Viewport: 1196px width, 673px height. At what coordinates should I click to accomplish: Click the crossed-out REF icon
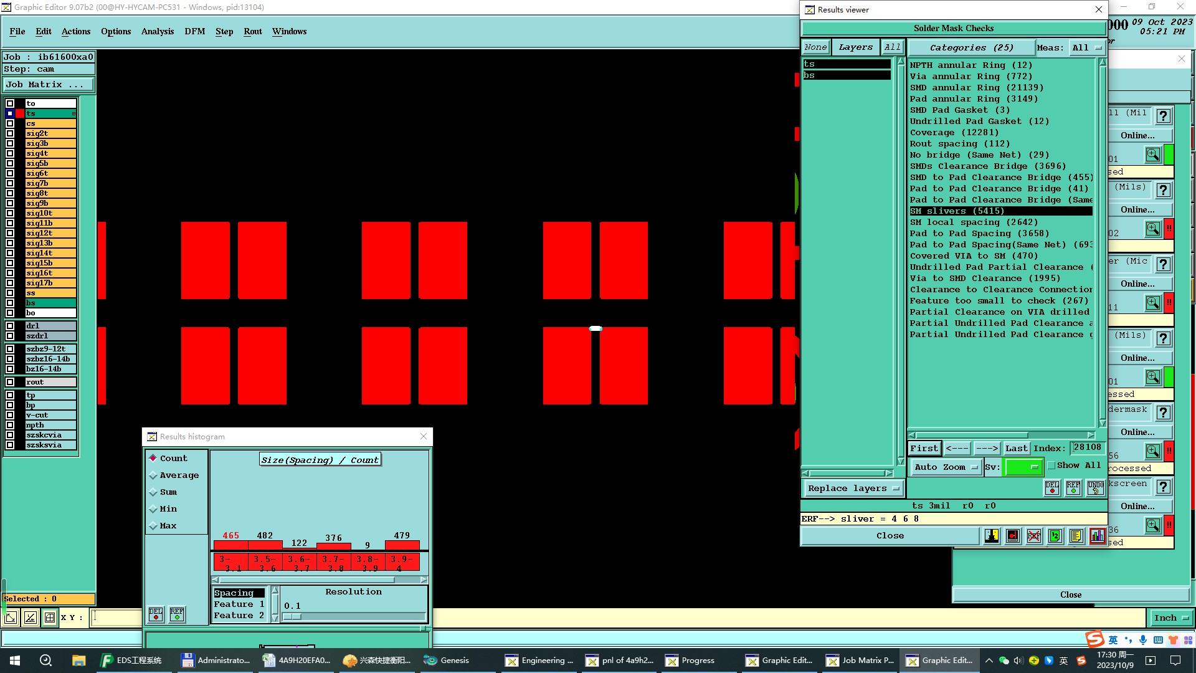click(x=1034, y=536)
